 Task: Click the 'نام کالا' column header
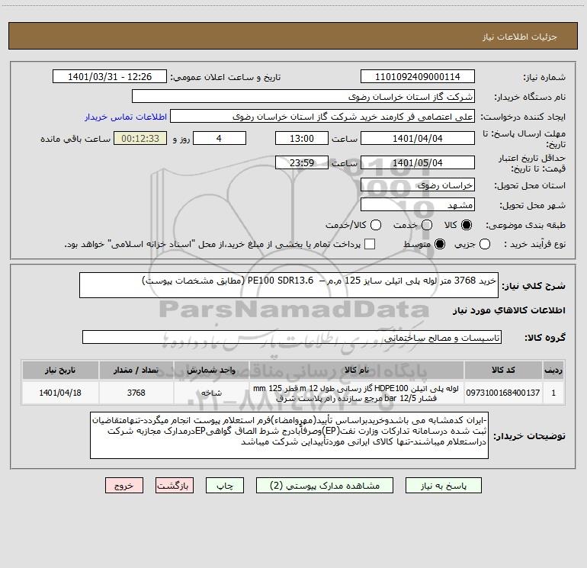click(357, 370)
